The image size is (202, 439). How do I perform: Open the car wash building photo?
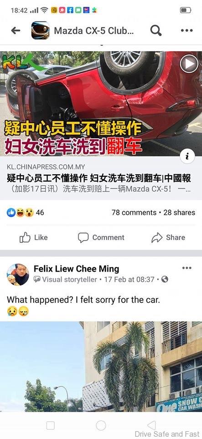click(101, 366)
